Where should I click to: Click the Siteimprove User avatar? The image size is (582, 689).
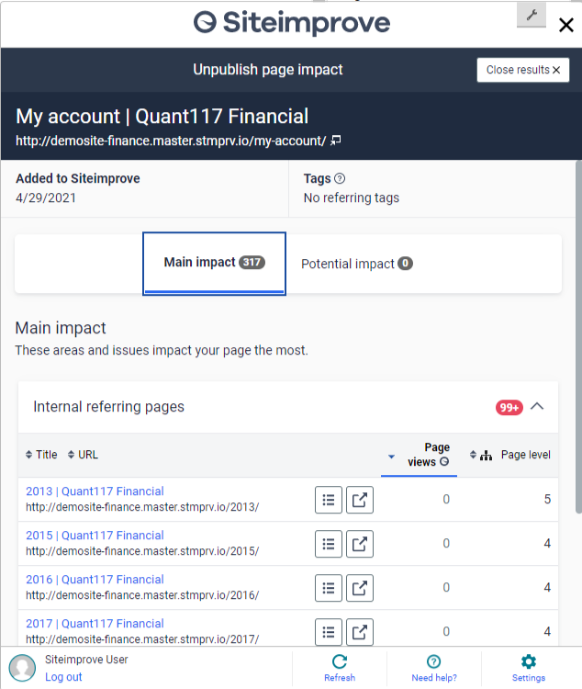22,668
